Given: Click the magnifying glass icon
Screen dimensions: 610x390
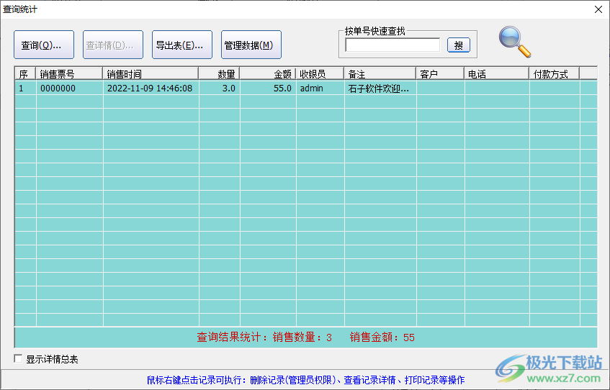Looking at the screenshot, I should (x=515, y=42).
